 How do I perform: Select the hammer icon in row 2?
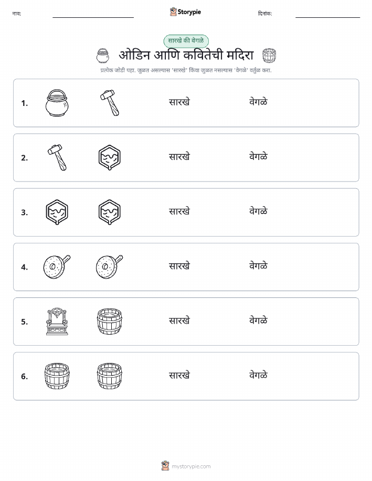click(57, 157)
